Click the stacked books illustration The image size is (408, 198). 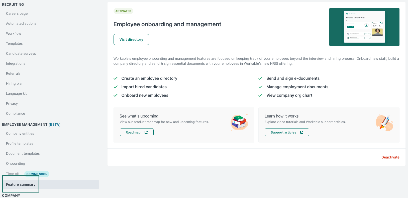pyautogui.click(x=239, y=122)
